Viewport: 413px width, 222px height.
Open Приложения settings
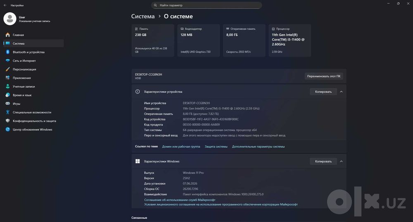(x=33, y=78)
